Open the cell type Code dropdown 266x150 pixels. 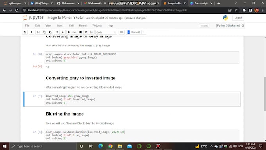coord(106,32)
